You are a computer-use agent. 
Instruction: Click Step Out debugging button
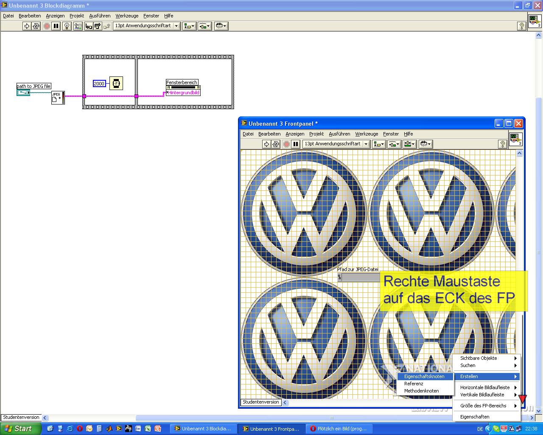coord(107,26)
